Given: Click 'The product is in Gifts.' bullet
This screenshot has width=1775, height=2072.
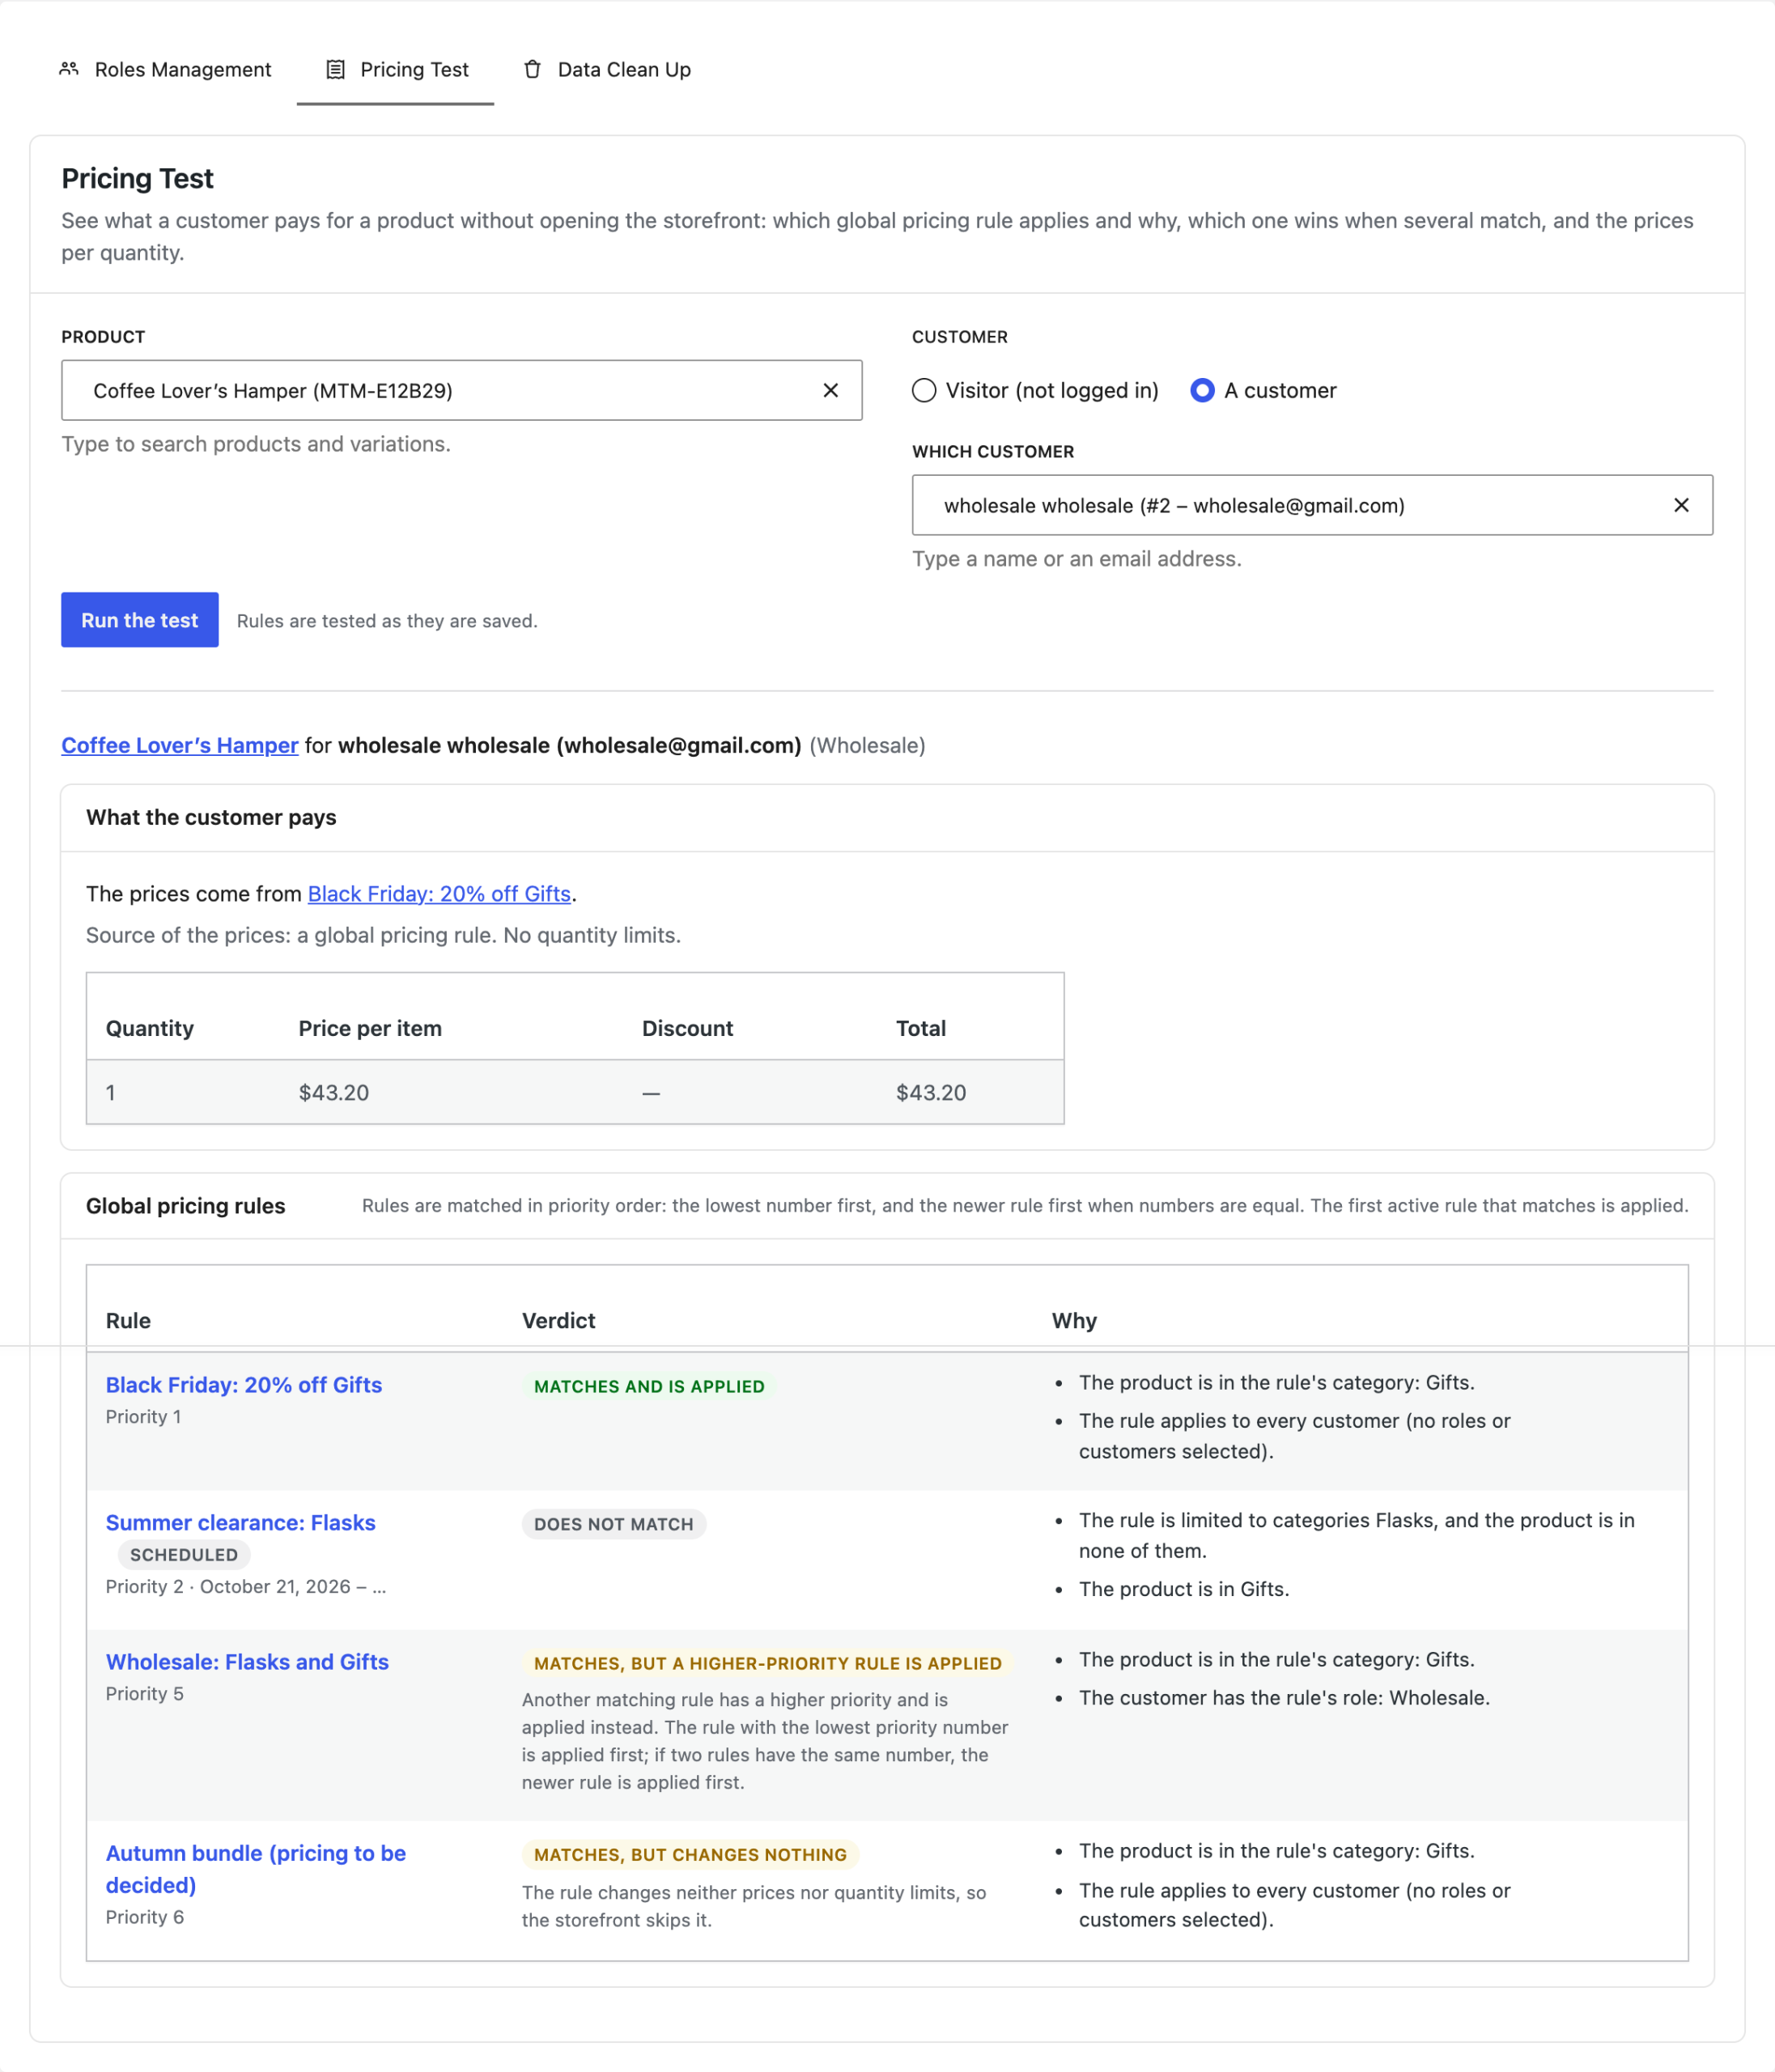Looking at the screenshot, I should [1184, 1588].
